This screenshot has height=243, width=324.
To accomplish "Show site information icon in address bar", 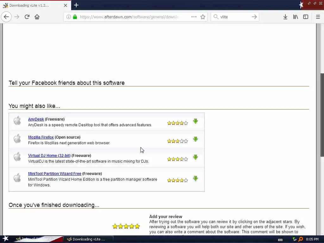I will coord(68,17).
